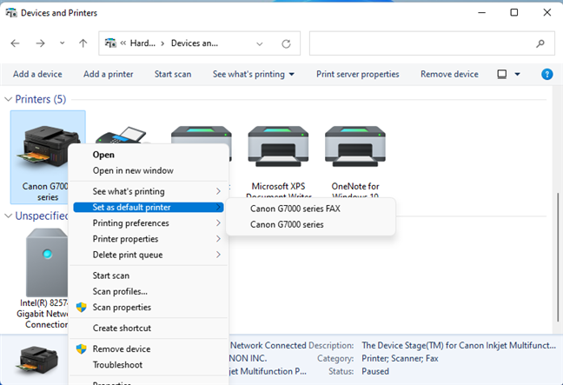Click the Up one level arrow
The width and height of the screenshot is (563, 385).
point(83,43)
